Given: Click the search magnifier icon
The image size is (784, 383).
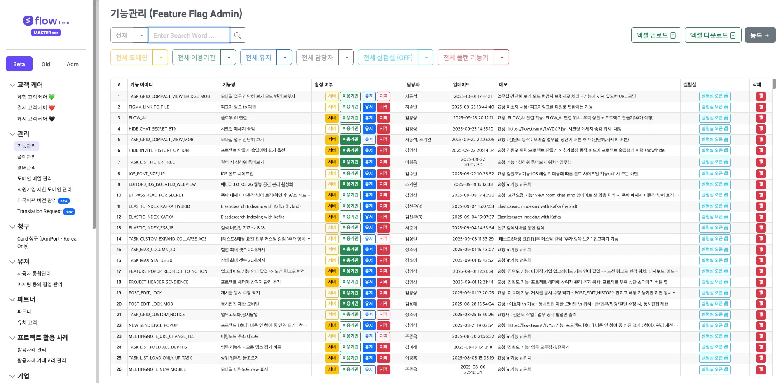Looking at the screenshot, I should [x=237, y=35].
